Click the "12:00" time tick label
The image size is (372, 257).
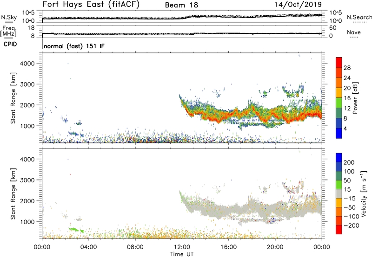coord(182,247)
